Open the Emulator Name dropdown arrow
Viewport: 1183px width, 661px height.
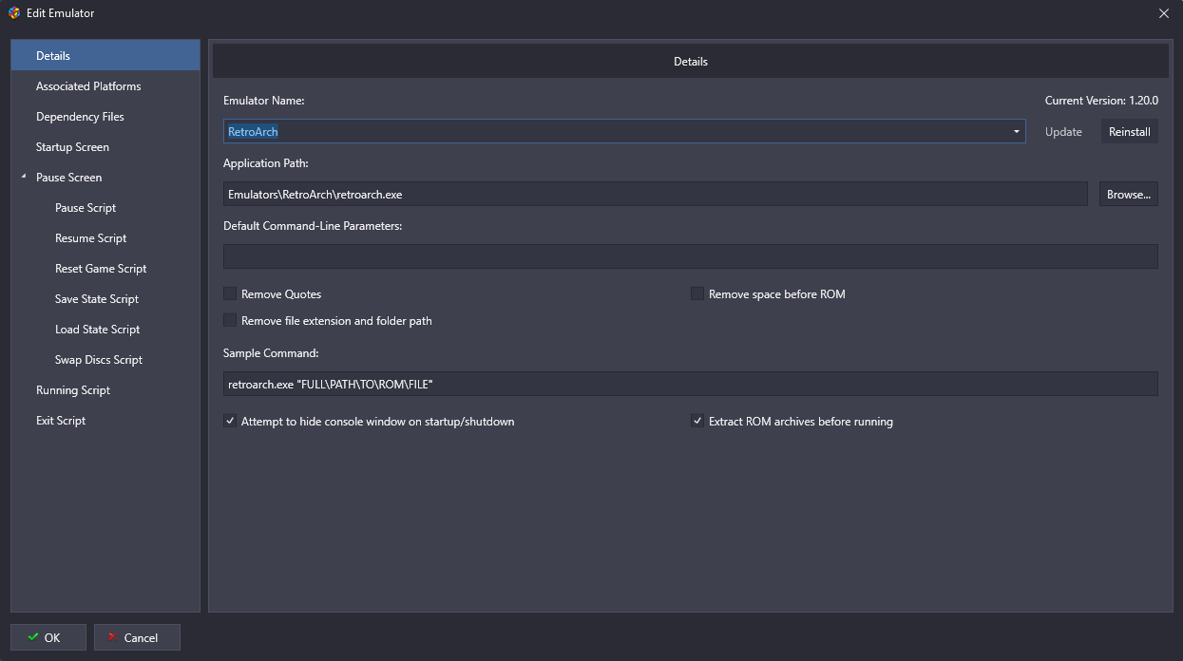1016,132
